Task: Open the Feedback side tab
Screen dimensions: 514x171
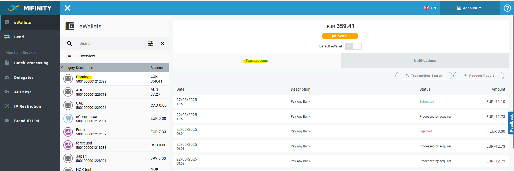Action: coord(511,123)
